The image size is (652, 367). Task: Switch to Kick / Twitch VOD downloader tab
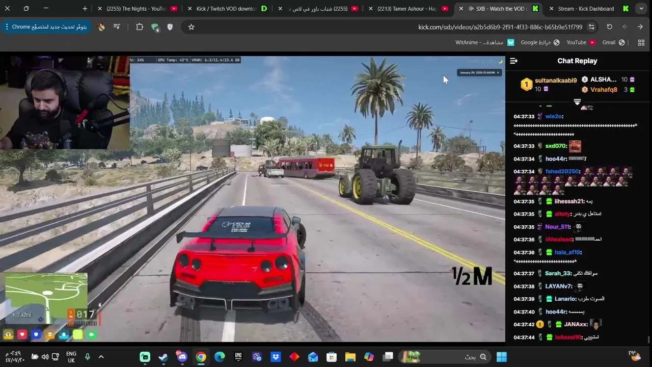[227, 9]
